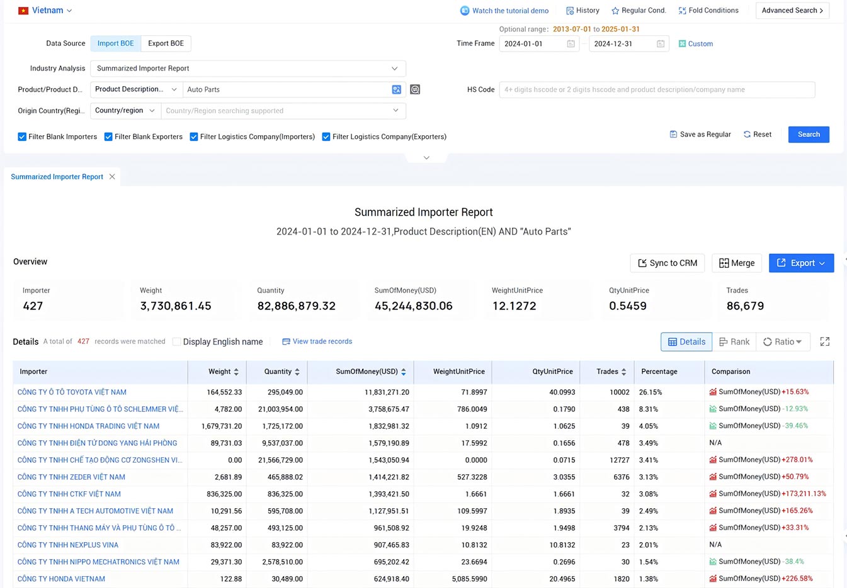Click comparison chart icon for Toyota row
Screen dimensions: 847x588
[x=713, y=392]
